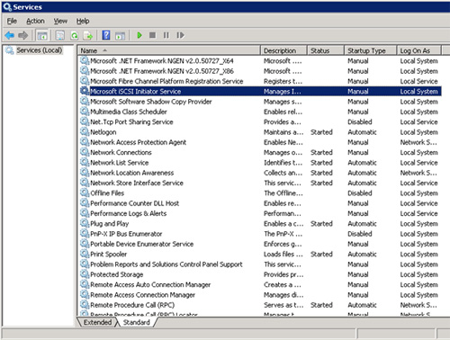The width and height of the screenshot is (450, 340).
Task: Click the gear icon beside Print Spooler
Action: tap(85, 254)
